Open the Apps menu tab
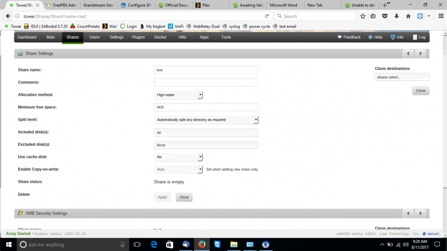The width and height of the screenshot is (447, 251). (204, 37)
